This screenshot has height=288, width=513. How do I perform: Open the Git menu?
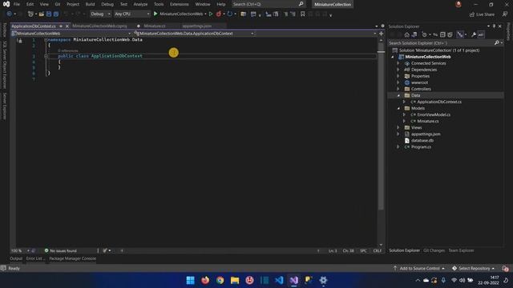click(58, 4)
